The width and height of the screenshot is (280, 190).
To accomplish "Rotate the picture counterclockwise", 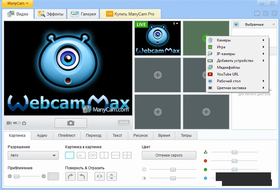I will 83,176.
